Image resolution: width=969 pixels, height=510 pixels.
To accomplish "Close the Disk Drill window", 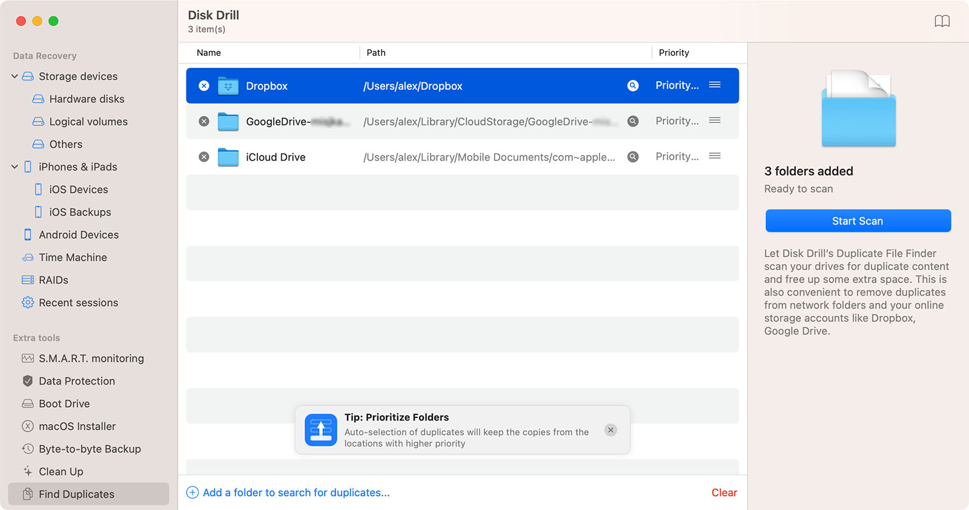I will tap(21, 21).
